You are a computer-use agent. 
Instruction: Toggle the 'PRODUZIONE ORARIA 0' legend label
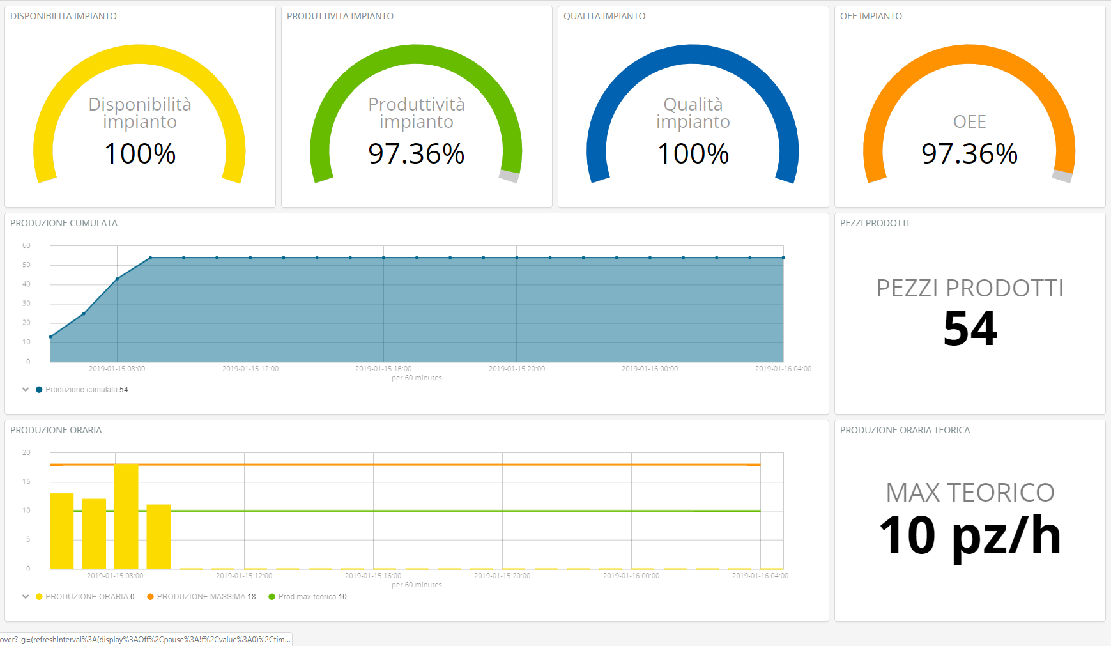pyautogui.click(x=89, y=597)
